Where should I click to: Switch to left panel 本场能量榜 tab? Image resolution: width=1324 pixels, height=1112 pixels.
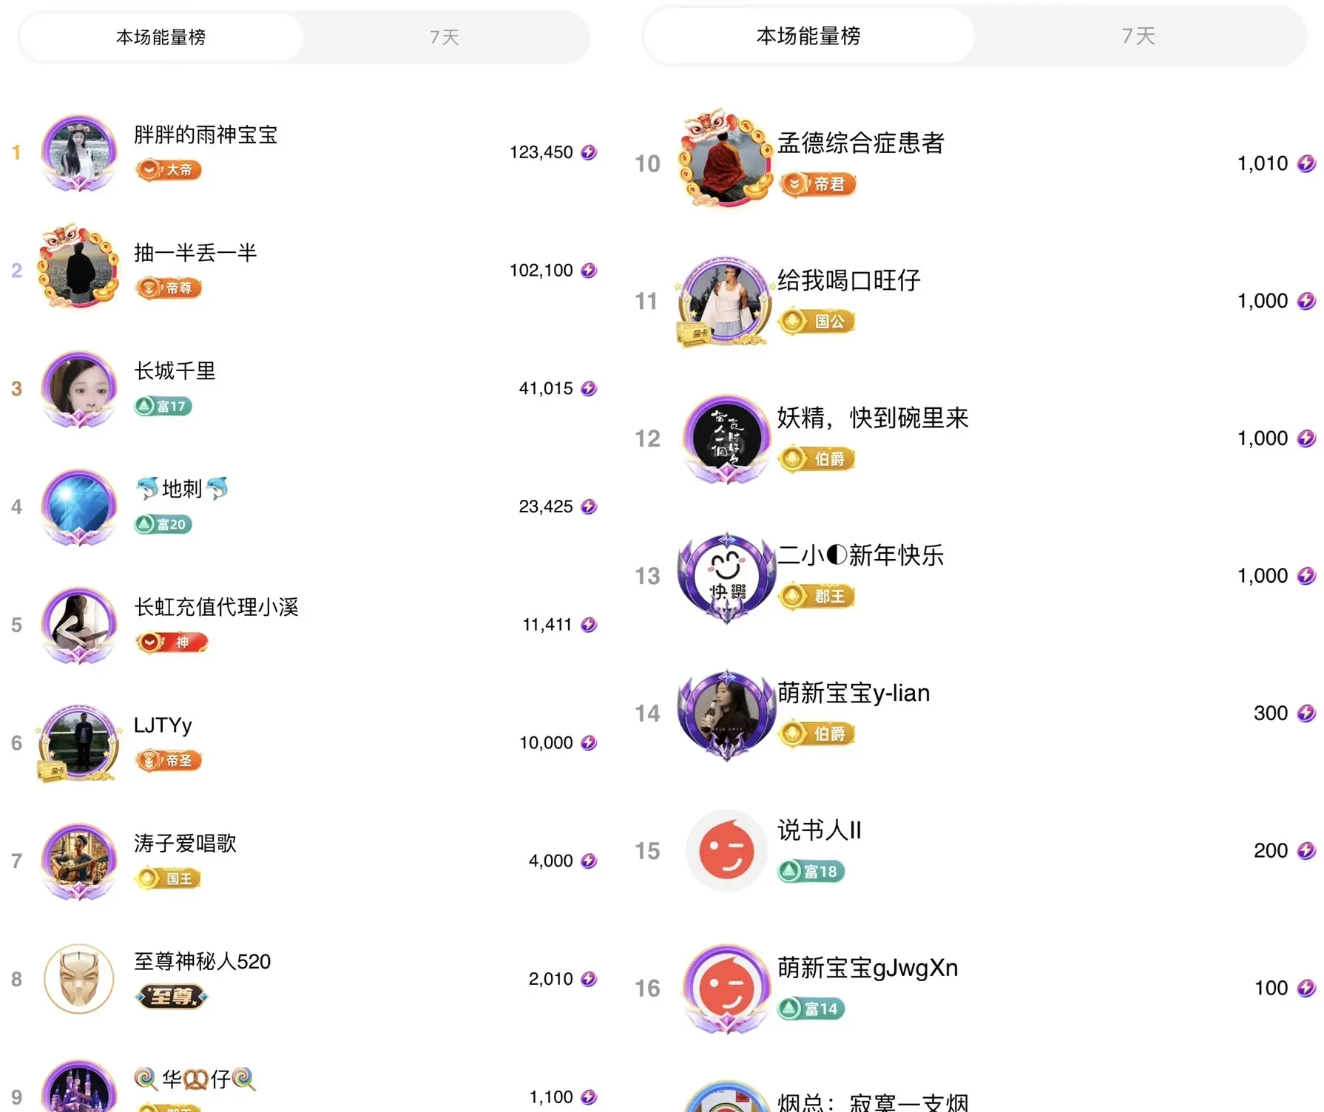[161, 37]
